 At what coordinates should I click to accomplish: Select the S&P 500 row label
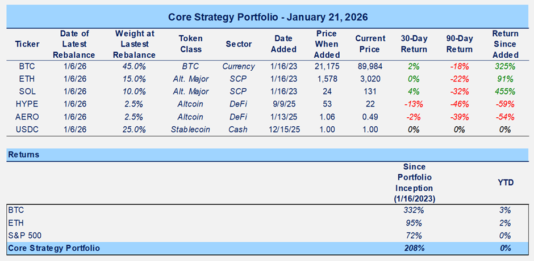click(24, 235)
